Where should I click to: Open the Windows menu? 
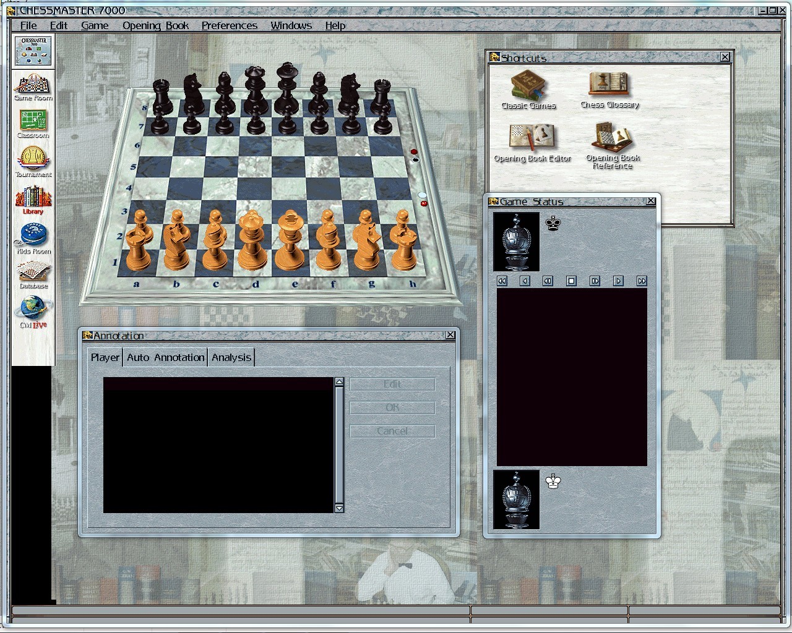tap(291, 25)
